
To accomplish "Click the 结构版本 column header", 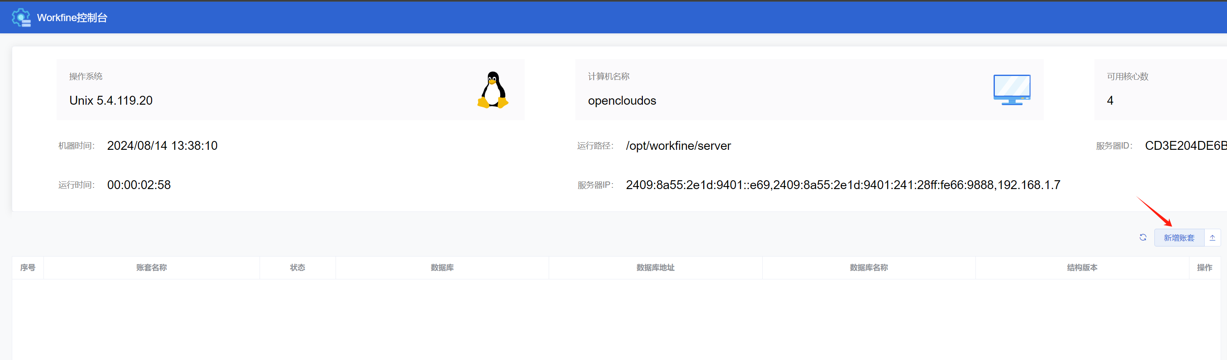I will click(1082, 268).
